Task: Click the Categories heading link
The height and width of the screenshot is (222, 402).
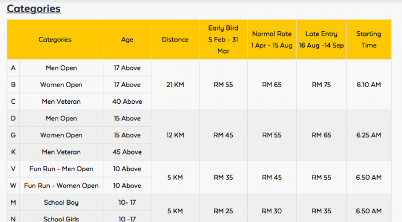Action: pos(33,9)
